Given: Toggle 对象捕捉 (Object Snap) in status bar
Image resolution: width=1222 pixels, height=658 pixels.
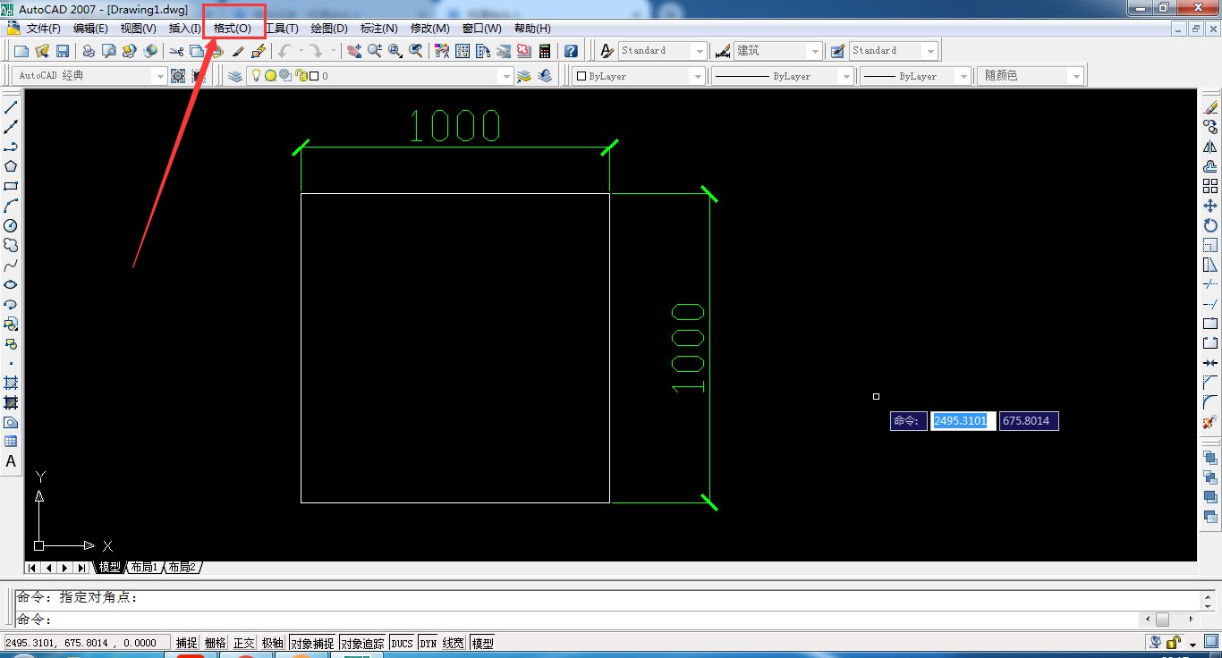Looking at the screenshot, I should coord(312,643).
